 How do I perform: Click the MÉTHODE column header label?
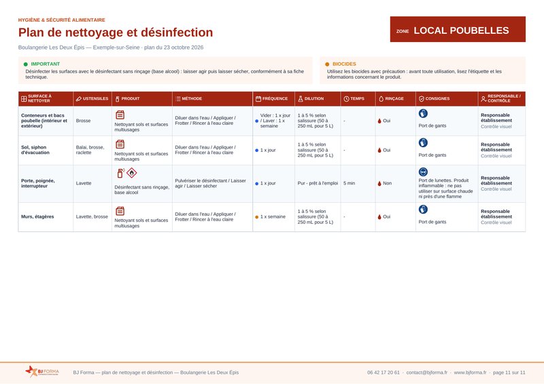pyautogui.click(x=192, y=98)
